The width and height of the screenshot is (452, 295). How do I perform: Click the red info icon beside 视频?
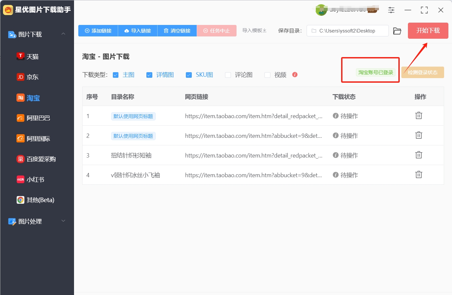[x=295, y=74]
